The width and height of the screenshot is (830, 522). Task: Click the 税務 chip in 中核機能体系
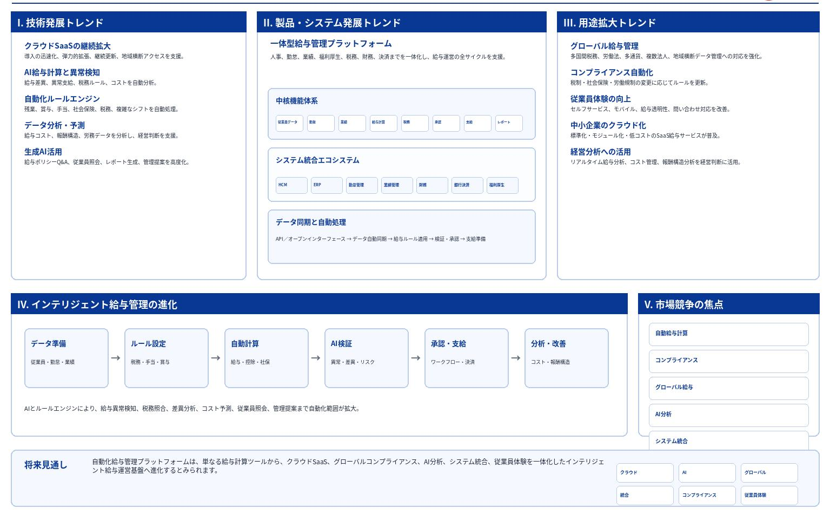point(415,123)
